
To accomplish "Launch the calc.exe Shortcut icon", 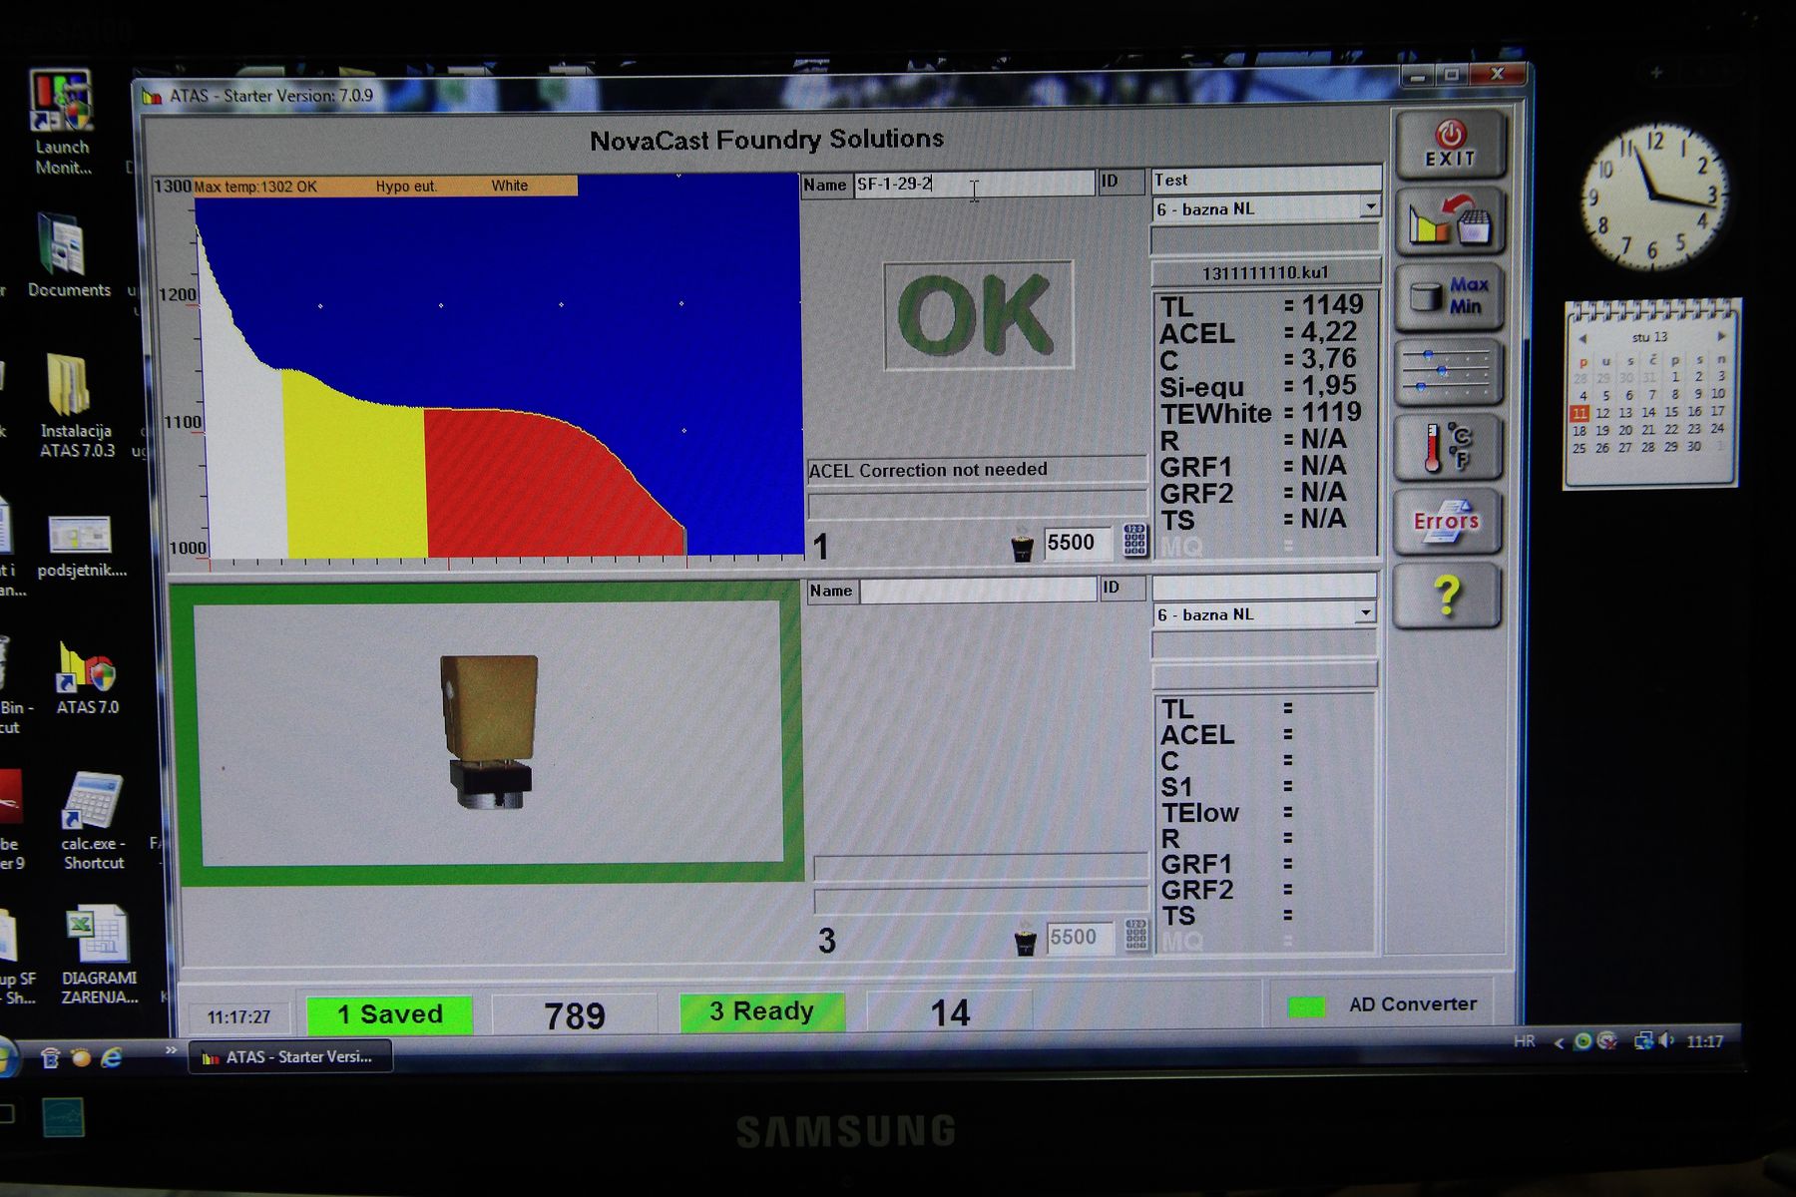I will (92, 822).
